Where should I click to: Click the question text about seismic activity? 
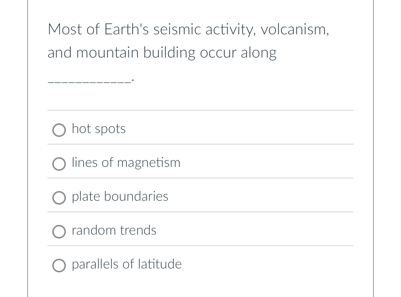pos(188,41)
